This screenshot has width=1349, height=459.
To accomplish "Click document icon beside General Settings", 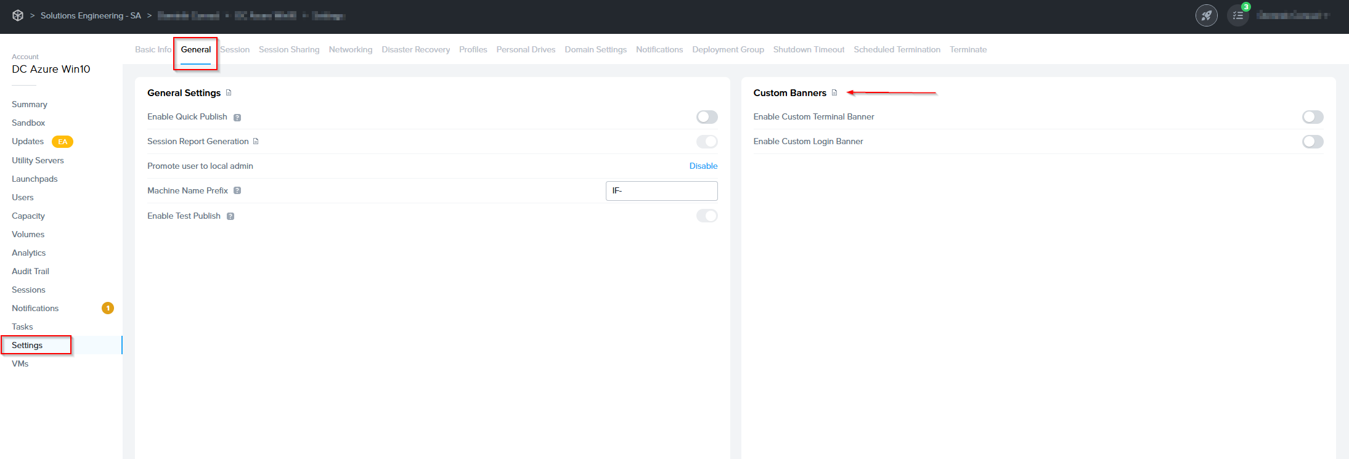I will click(229, 93).
